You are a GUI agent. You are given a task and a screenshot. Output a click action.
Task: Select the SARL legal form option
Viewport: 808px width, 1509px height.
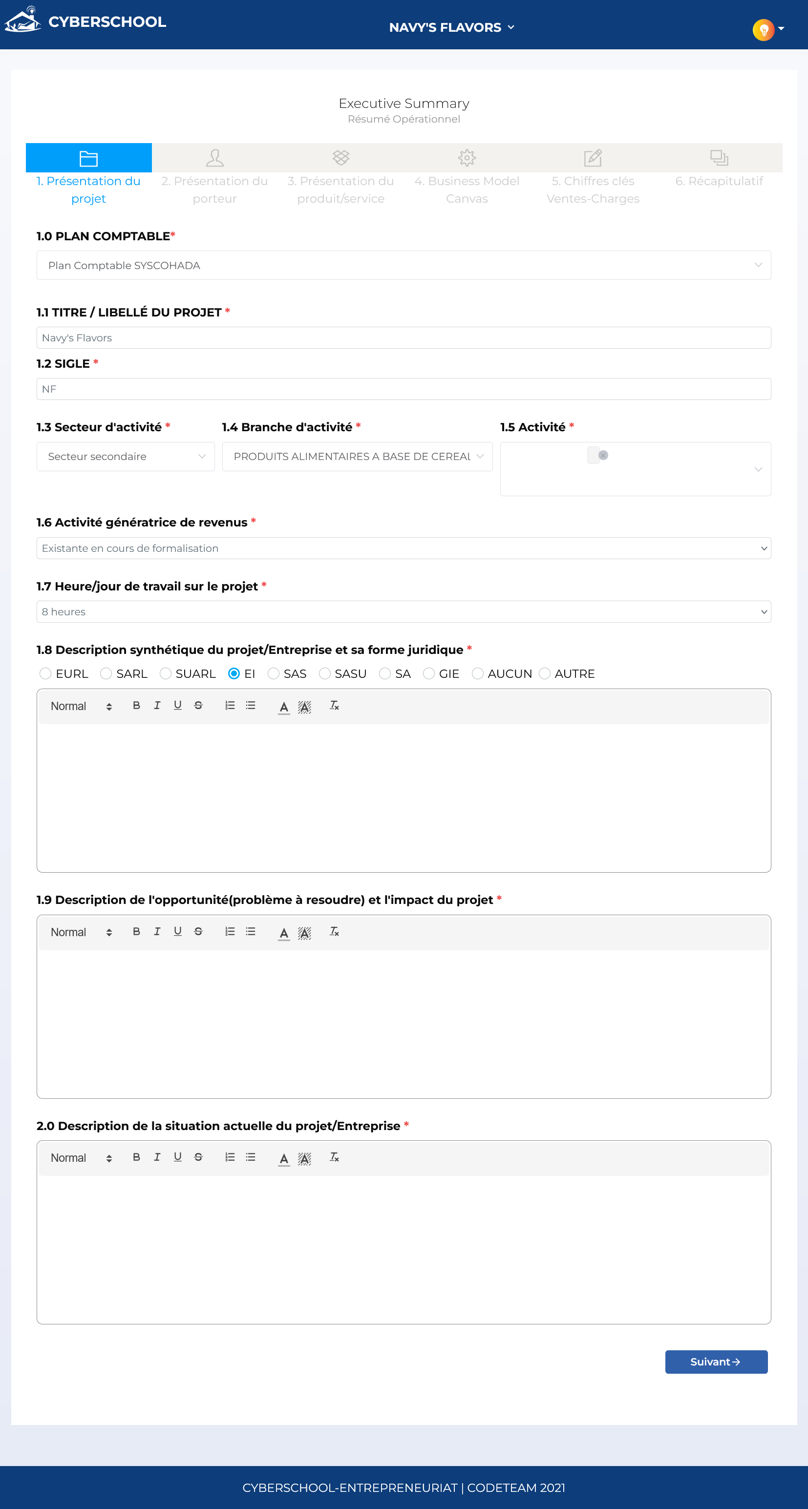[106, 673]
